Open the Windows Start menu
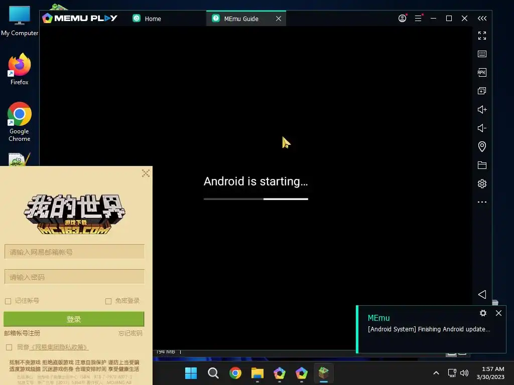This screenshot has width=514, height=385. click(x=191, y=373)
